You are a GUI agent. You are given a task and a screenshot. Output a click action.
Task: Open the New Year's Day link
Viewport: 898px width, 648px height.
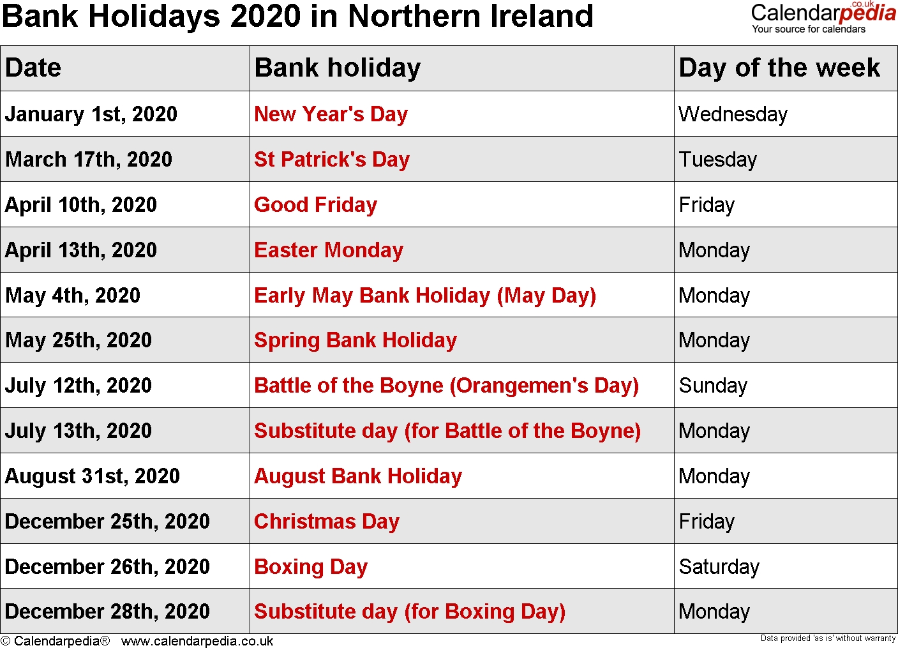click(x=331, y=114)
